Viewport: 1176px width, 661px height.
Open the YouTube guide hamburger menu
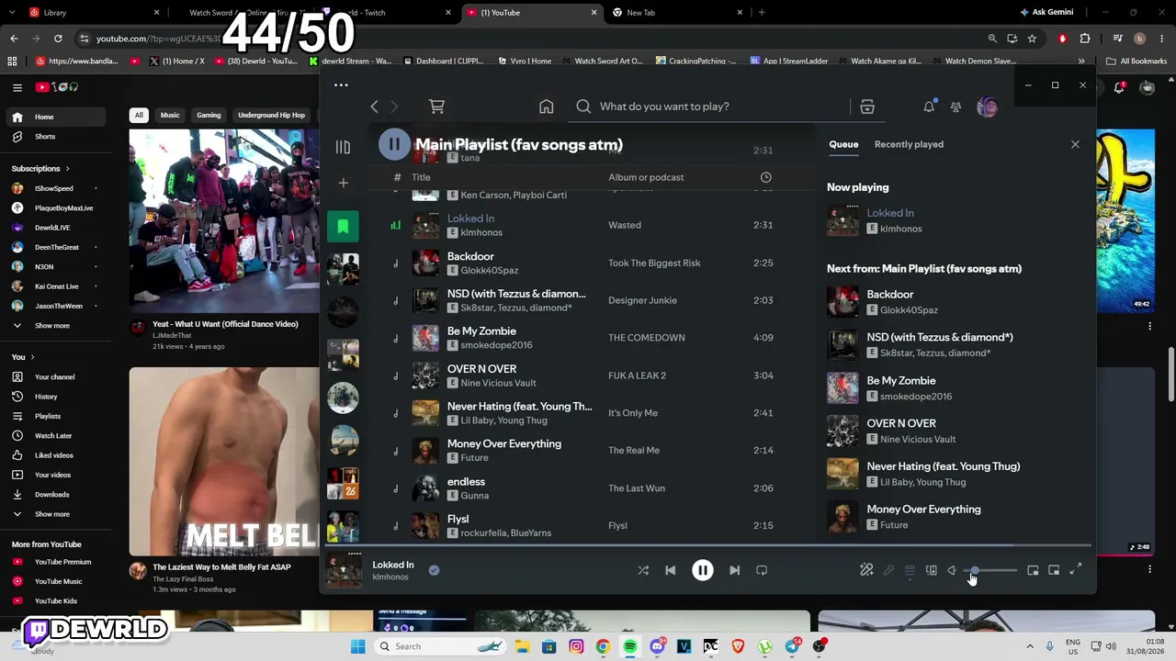pyautogui.click(x=17, y=87)
